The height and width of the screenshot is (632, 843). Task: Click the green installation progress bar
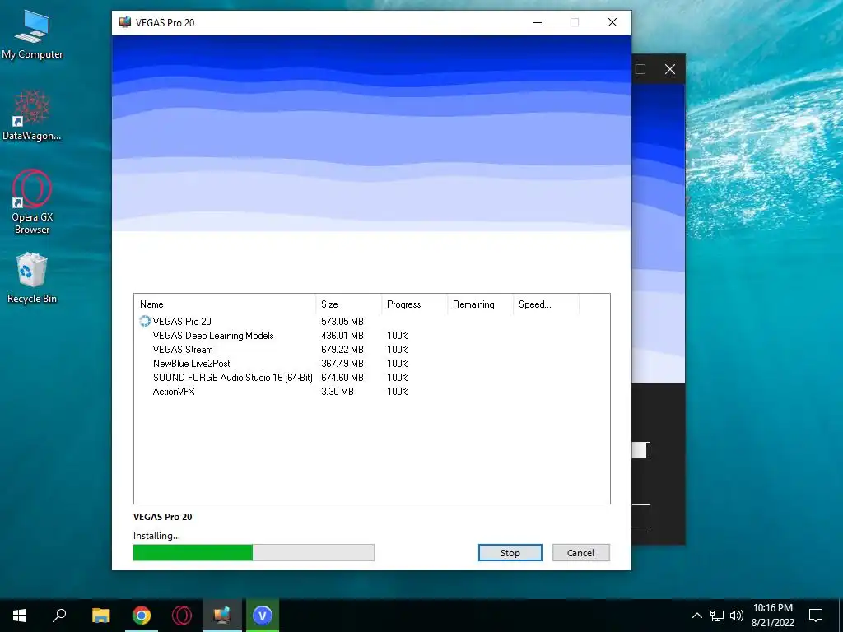point(254,552)
